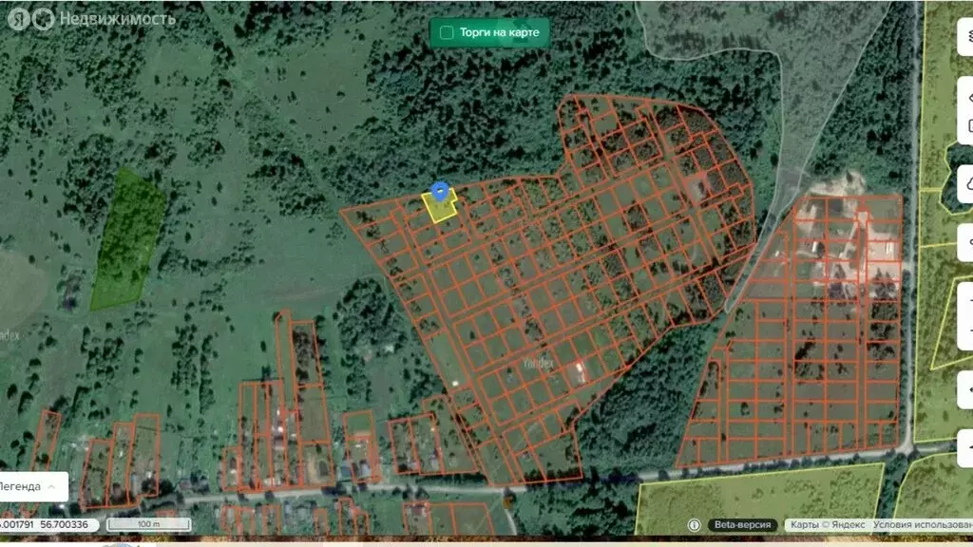Screen dimensions: 973x547
Task: Open the "Карты © Яндекс" link
Action: (x=825, y=525)
